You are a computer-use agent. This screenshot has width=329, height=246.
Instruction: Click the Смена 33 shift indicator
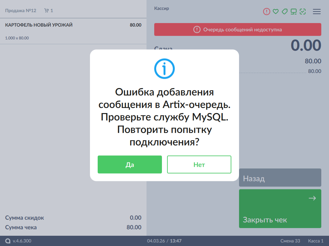click(290, 241)
